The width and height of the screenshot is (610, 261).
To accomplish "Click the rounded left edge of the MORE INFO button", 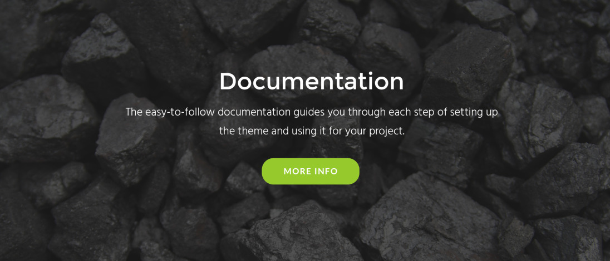I will click(x=267, y=171).
